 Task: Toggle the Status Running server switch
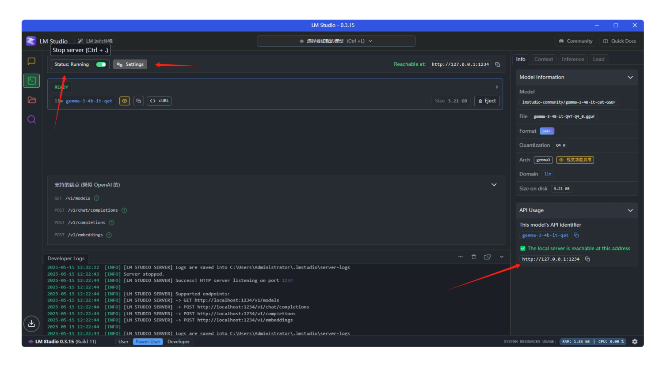(101, 64)
